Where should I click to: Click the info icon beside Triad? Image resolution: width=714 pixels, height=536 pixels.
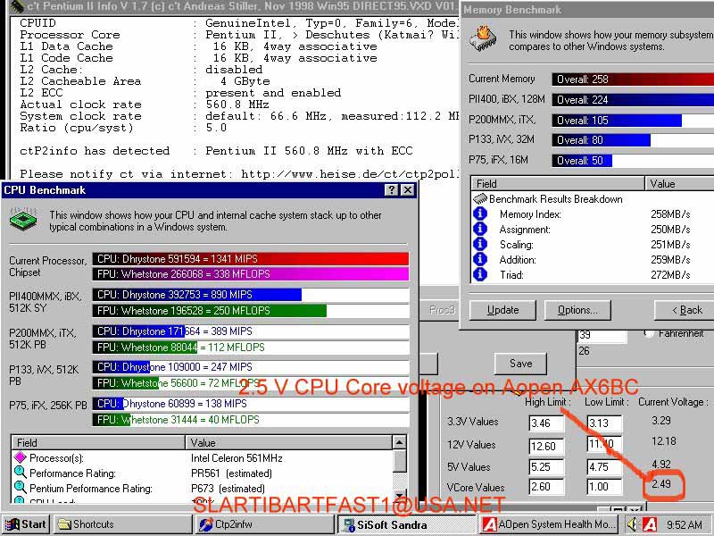coord(480,274)
